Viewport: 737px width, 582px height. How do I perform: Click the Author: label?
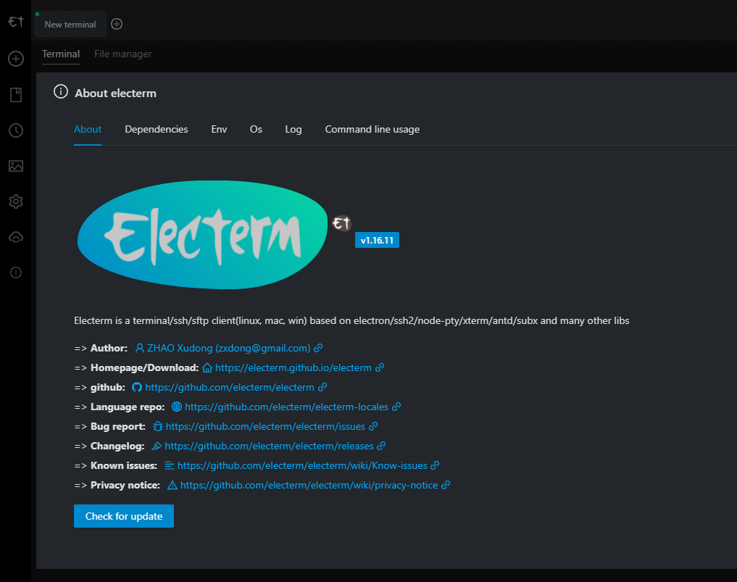click(x=109, y=349)
